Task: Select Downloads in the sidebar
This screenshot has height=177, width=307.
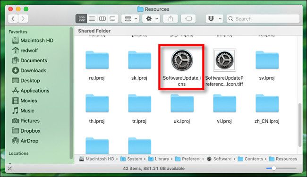Action: [x=29, y=70]
